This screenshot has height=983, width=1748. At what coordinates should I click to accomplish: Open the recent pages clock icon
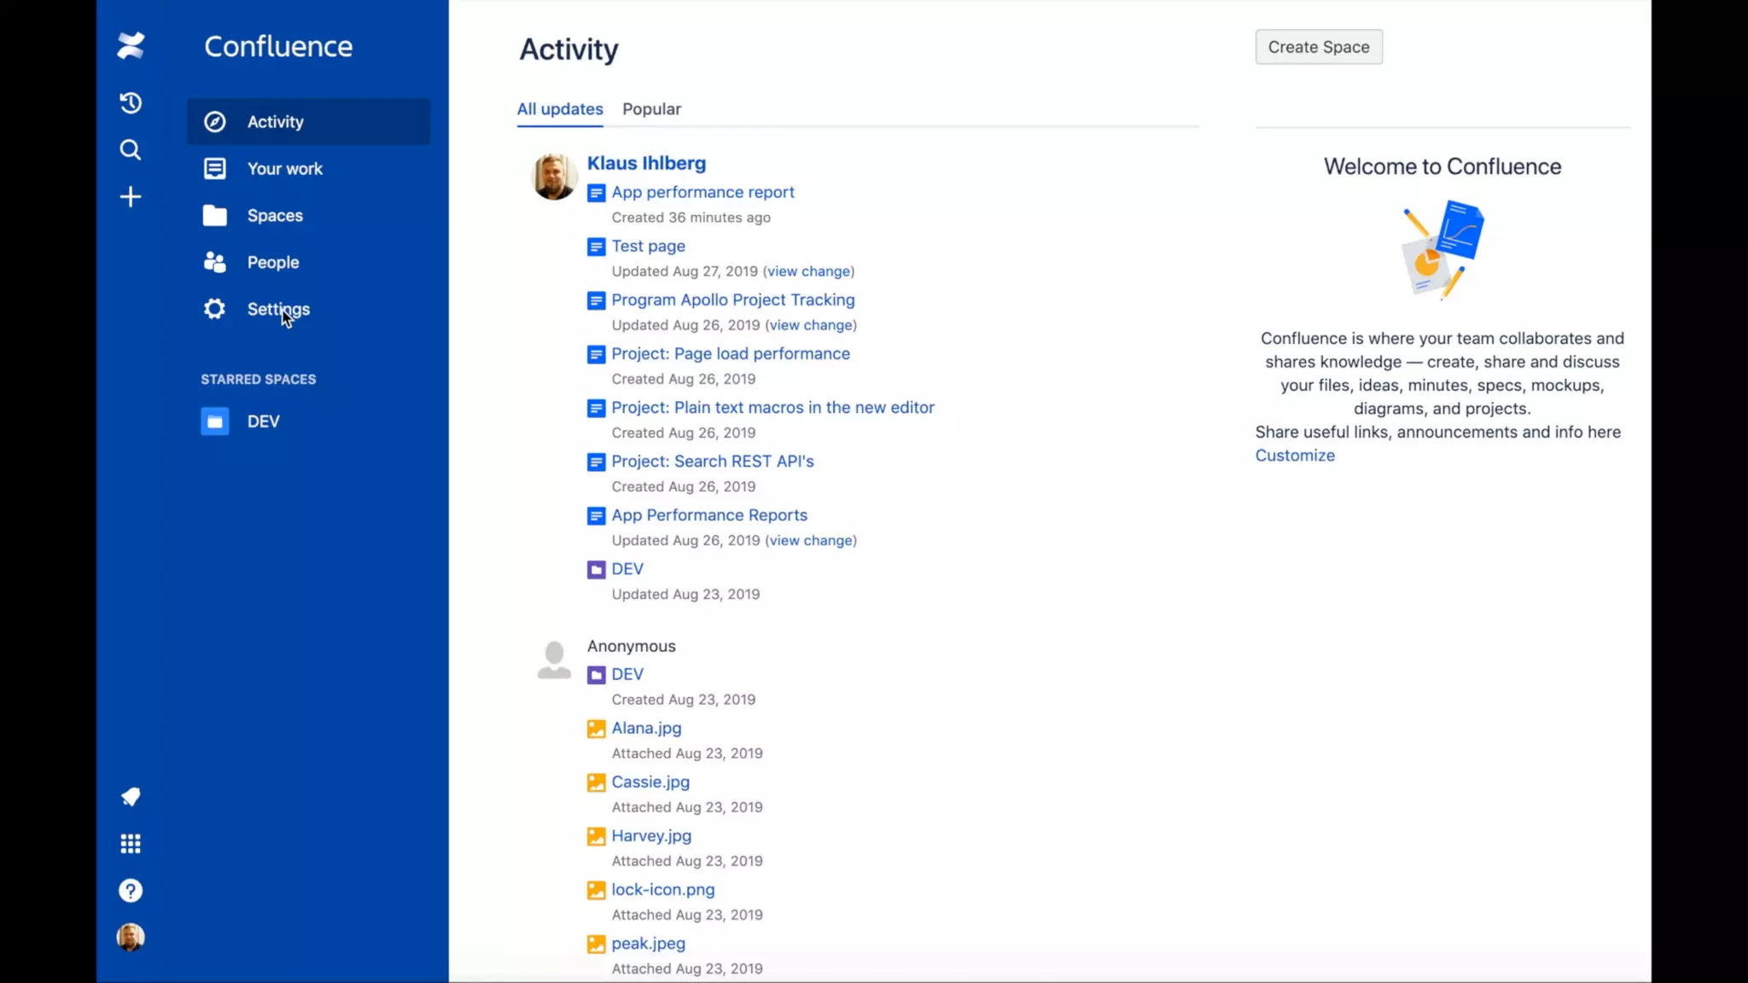pyautogui.click(x=131, y=103)
